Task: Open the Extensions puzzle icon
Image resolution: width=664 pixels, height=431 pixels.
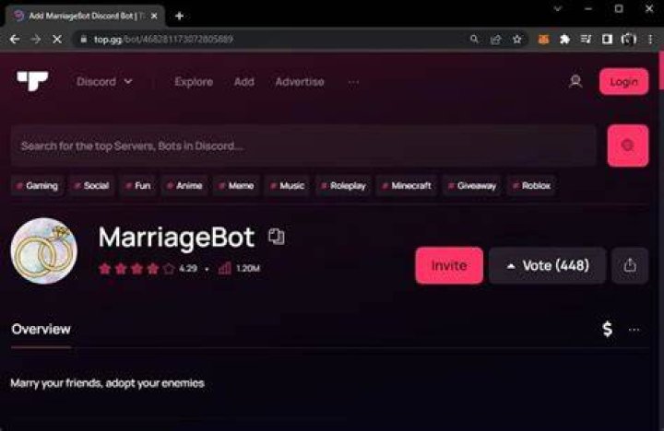Action: click(x=564, y=40)
